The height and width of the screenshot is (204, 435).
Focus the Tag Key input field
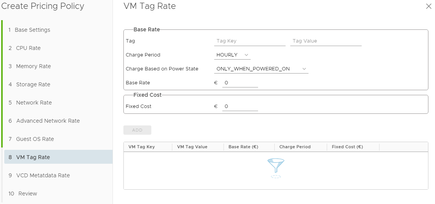point(250,41)
